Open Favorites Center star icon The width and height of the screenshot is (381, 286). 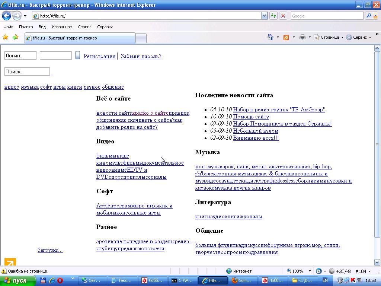6,37
